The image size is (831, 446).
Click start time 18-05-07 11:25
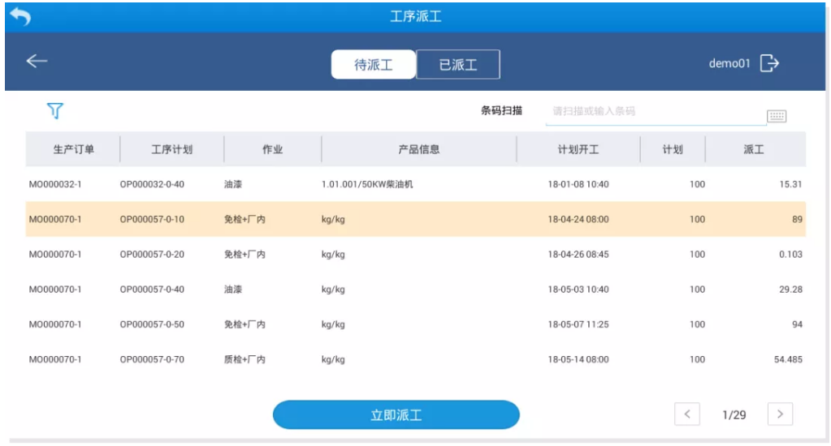click(578, 324)
